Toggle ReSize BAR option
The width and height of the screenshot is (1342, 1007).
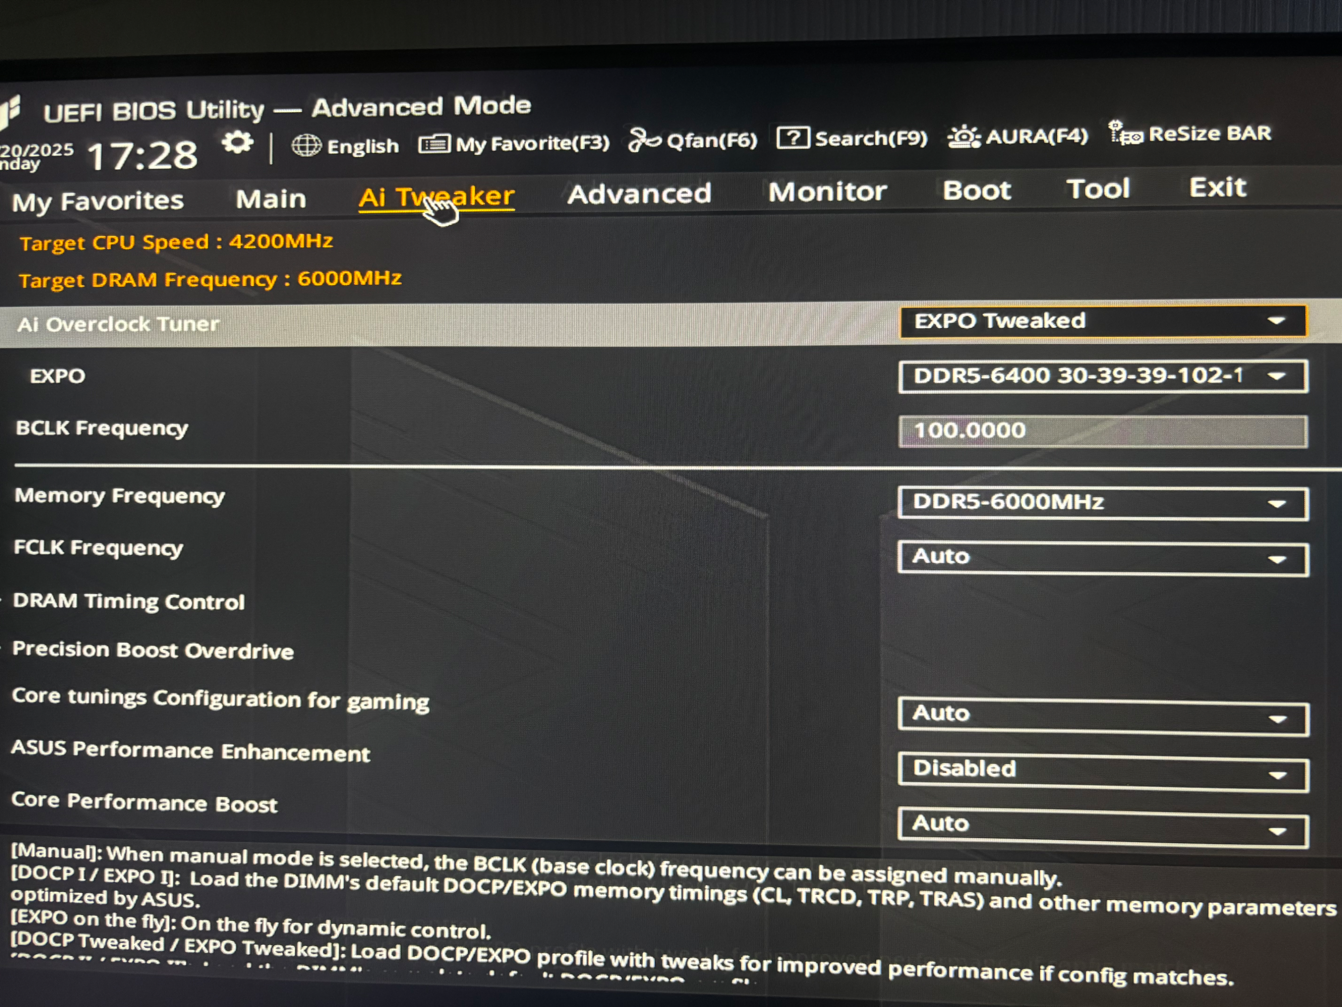(1189, 133)
